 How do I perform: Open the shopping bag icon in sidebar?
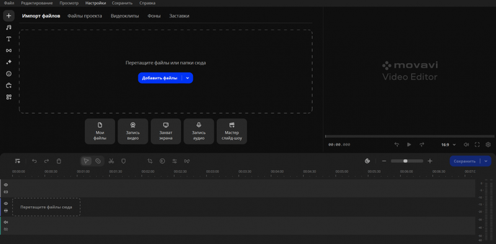(9, 85)
